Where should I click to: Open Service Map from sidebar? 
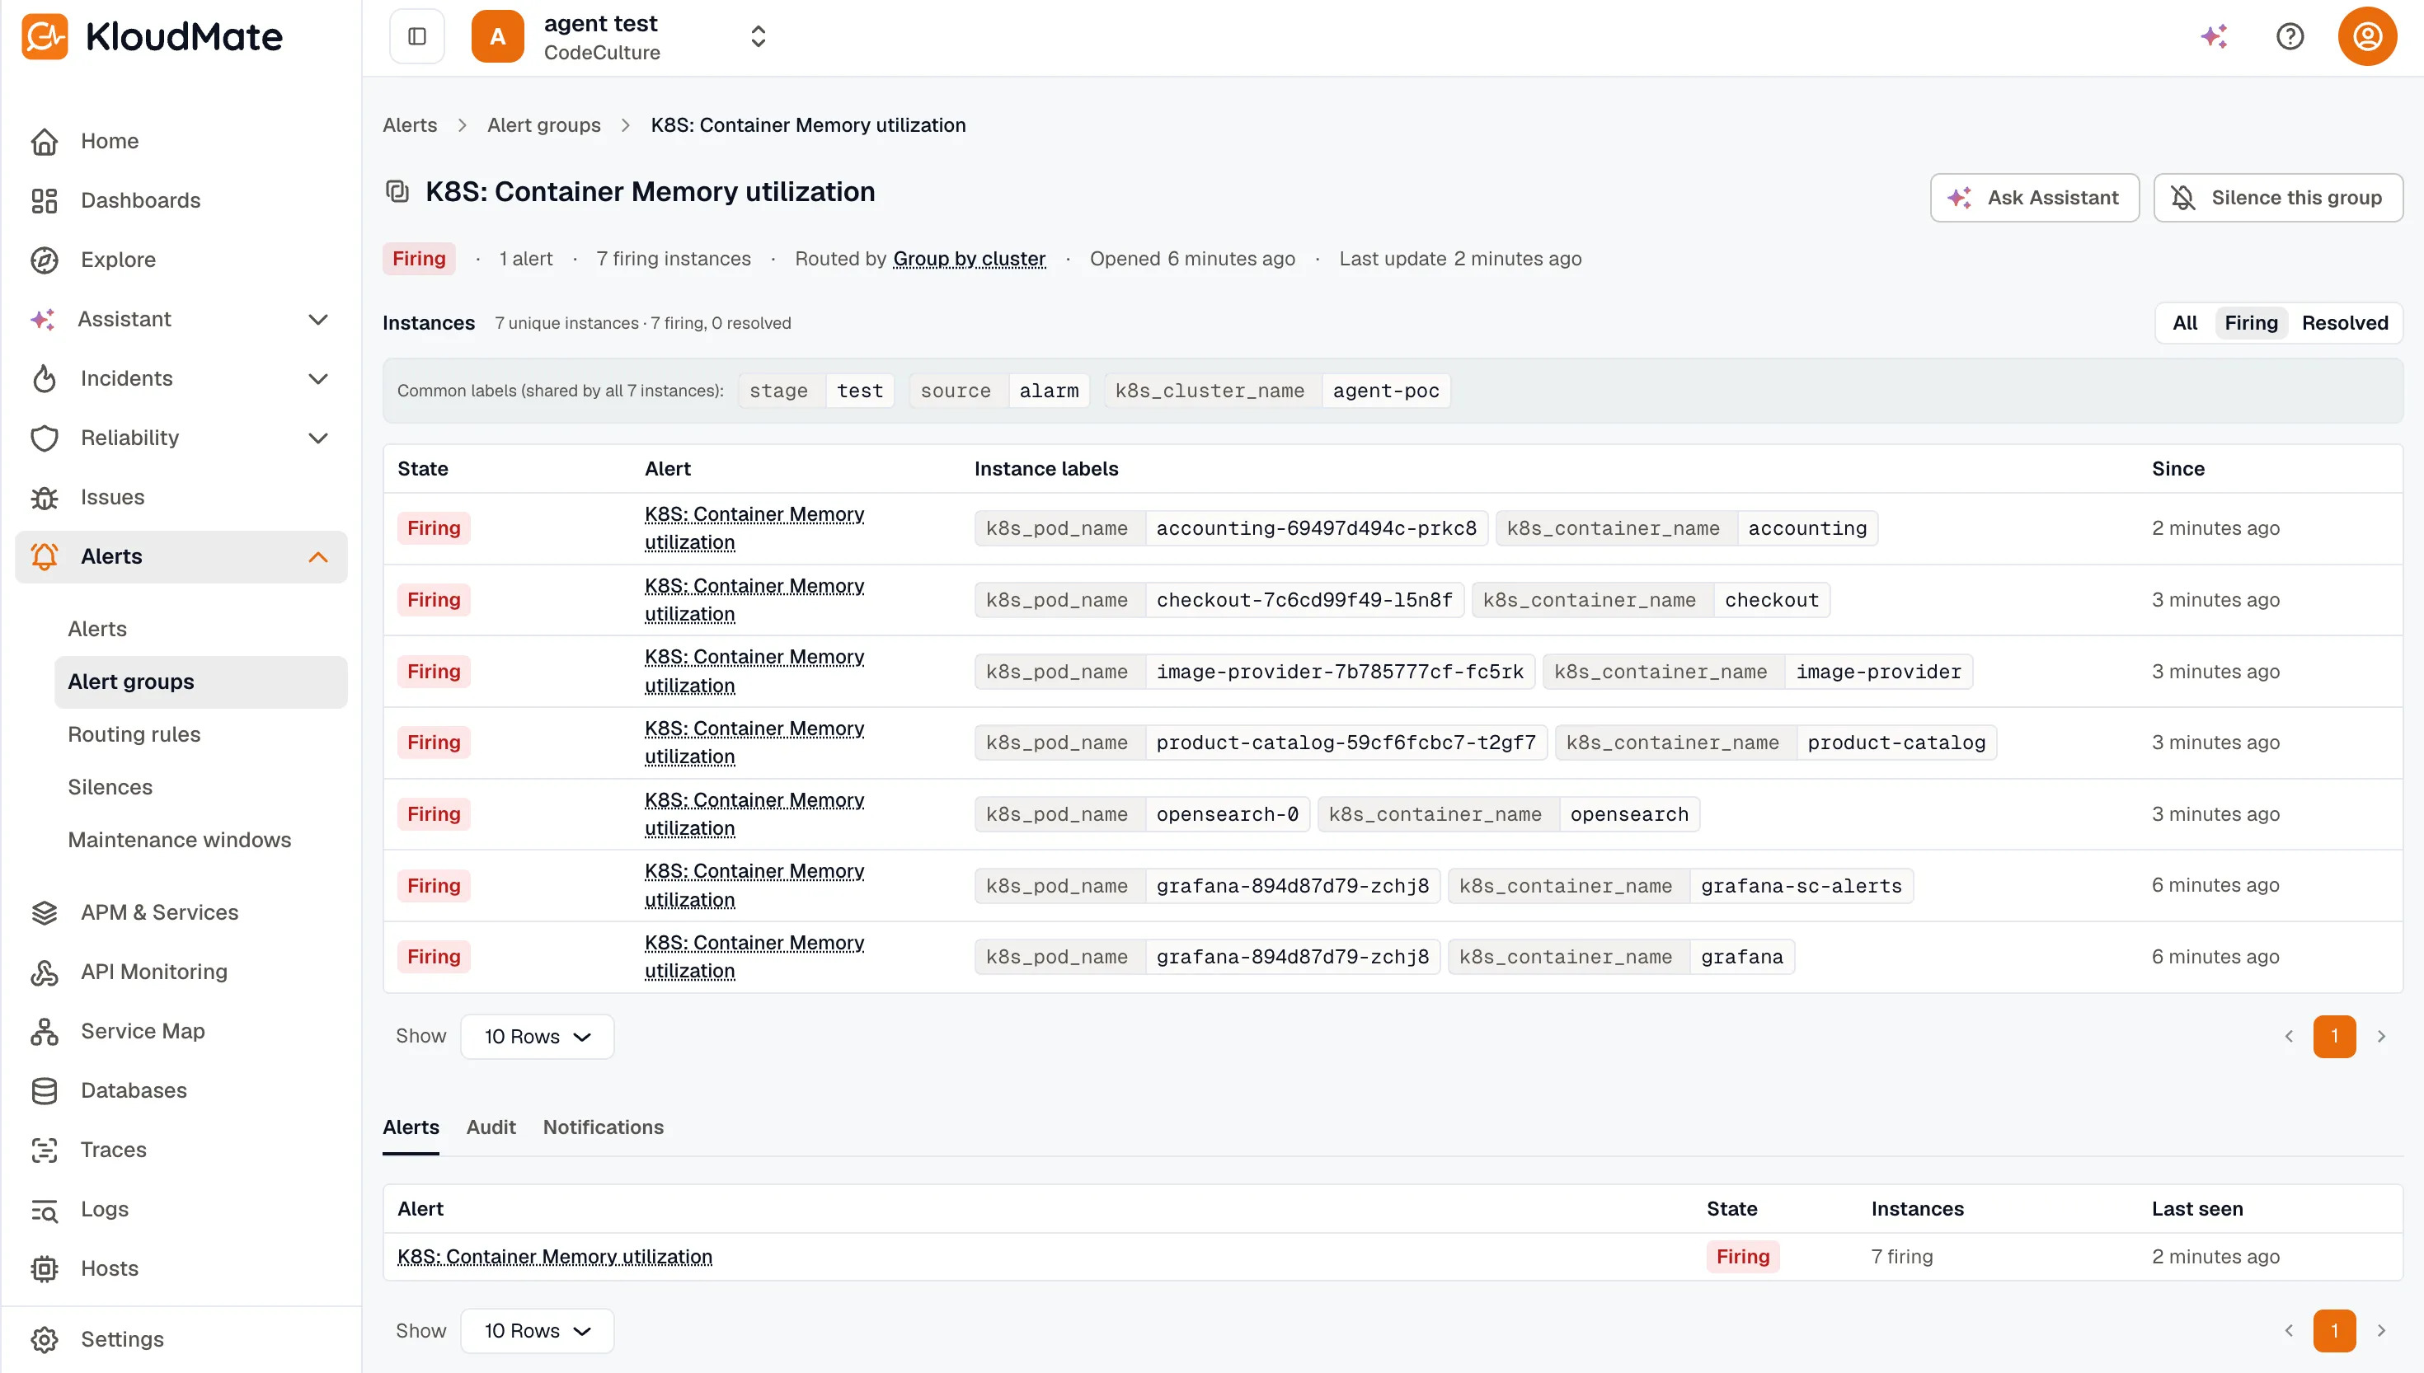[142, 1031]
